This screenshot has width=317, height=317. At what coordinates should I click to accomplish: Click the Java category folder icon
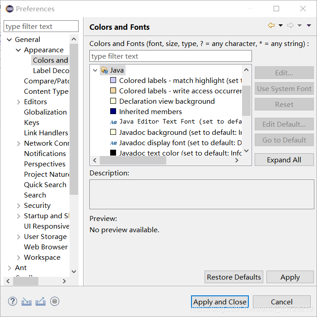pos(104,70)
